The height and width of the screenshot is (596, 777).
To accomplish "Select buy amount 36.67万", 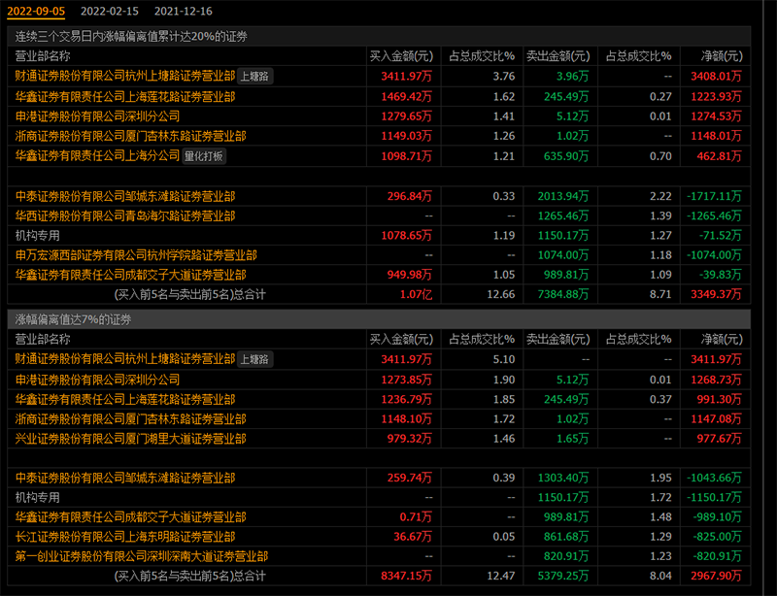I will point(412,537).
